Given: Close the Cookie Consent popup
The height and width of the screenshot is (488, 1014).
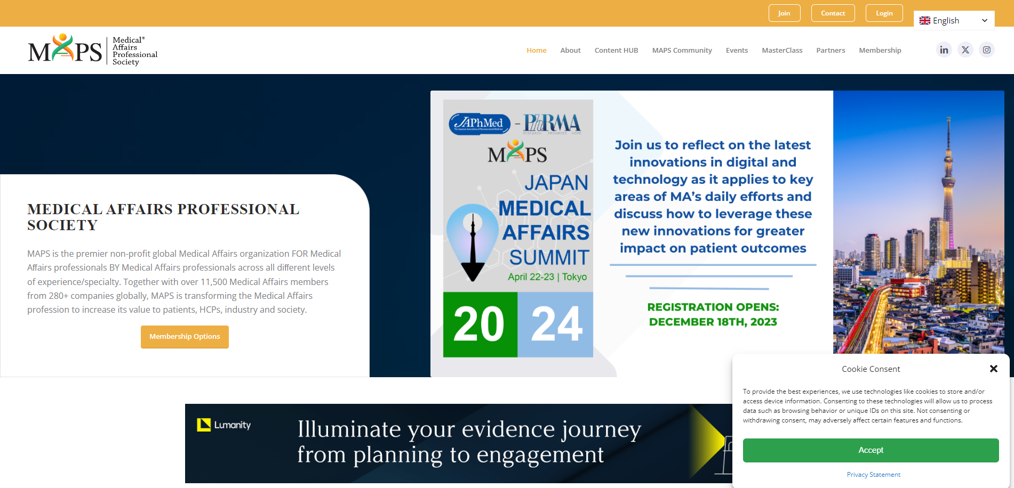Looking at the screenshot, I should tap(993, 369).
